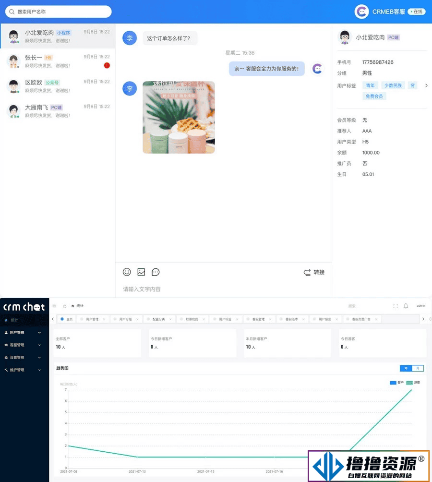
Task: Switch to the 主页 tab
Action: pos(67,319)
